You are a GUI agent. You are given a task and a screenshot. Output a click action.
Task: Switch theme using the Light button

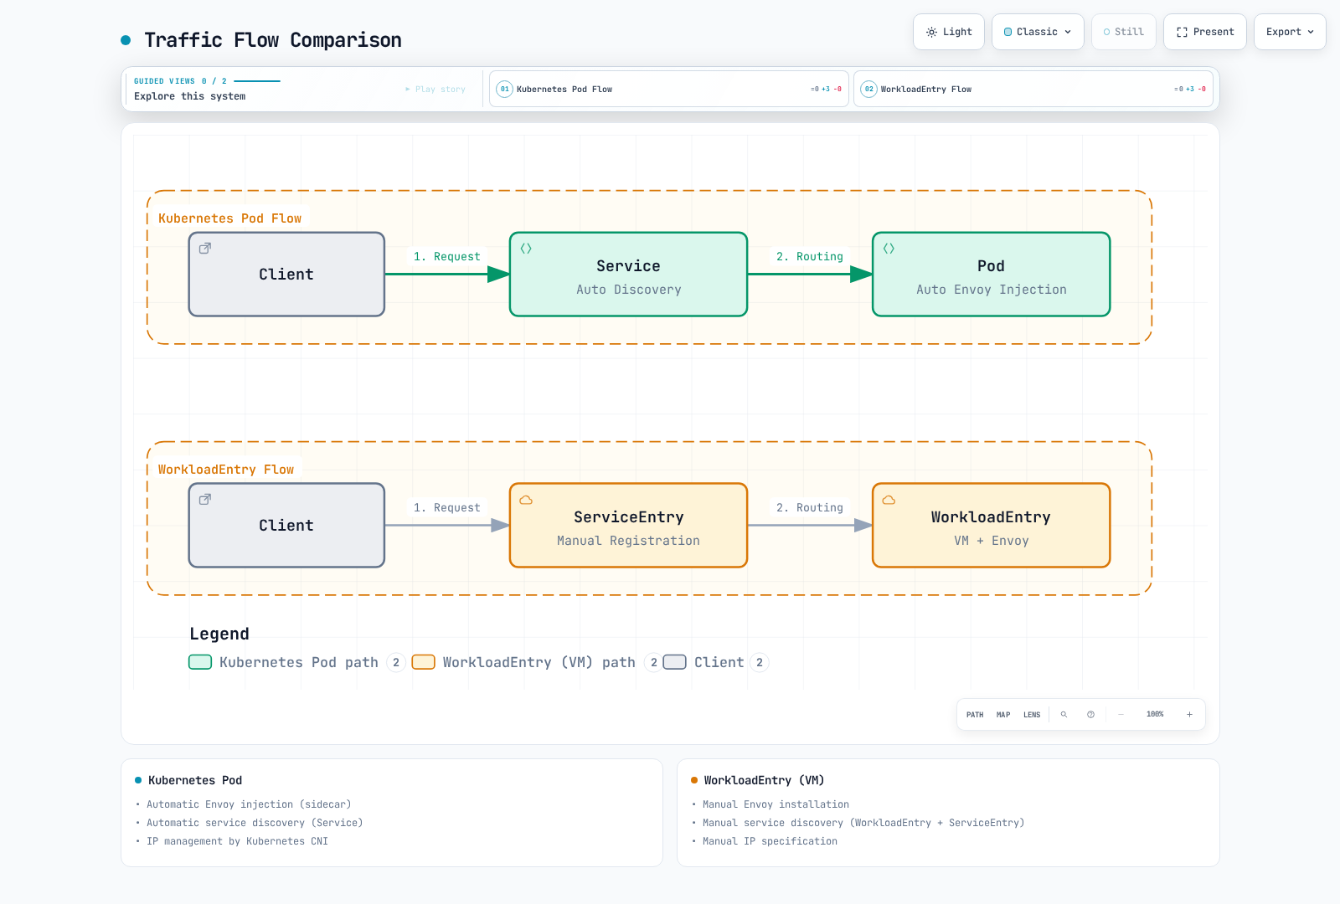coord(948,32)
